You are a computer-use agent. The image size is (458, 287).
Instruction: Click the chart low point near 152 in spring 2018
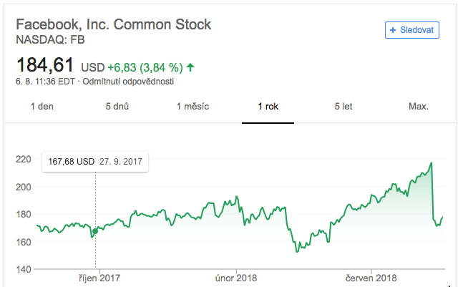(x=297, y=252)
